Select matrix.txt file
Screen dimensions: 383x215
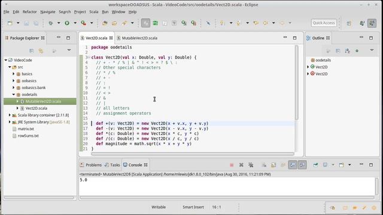tap(26, 129)
